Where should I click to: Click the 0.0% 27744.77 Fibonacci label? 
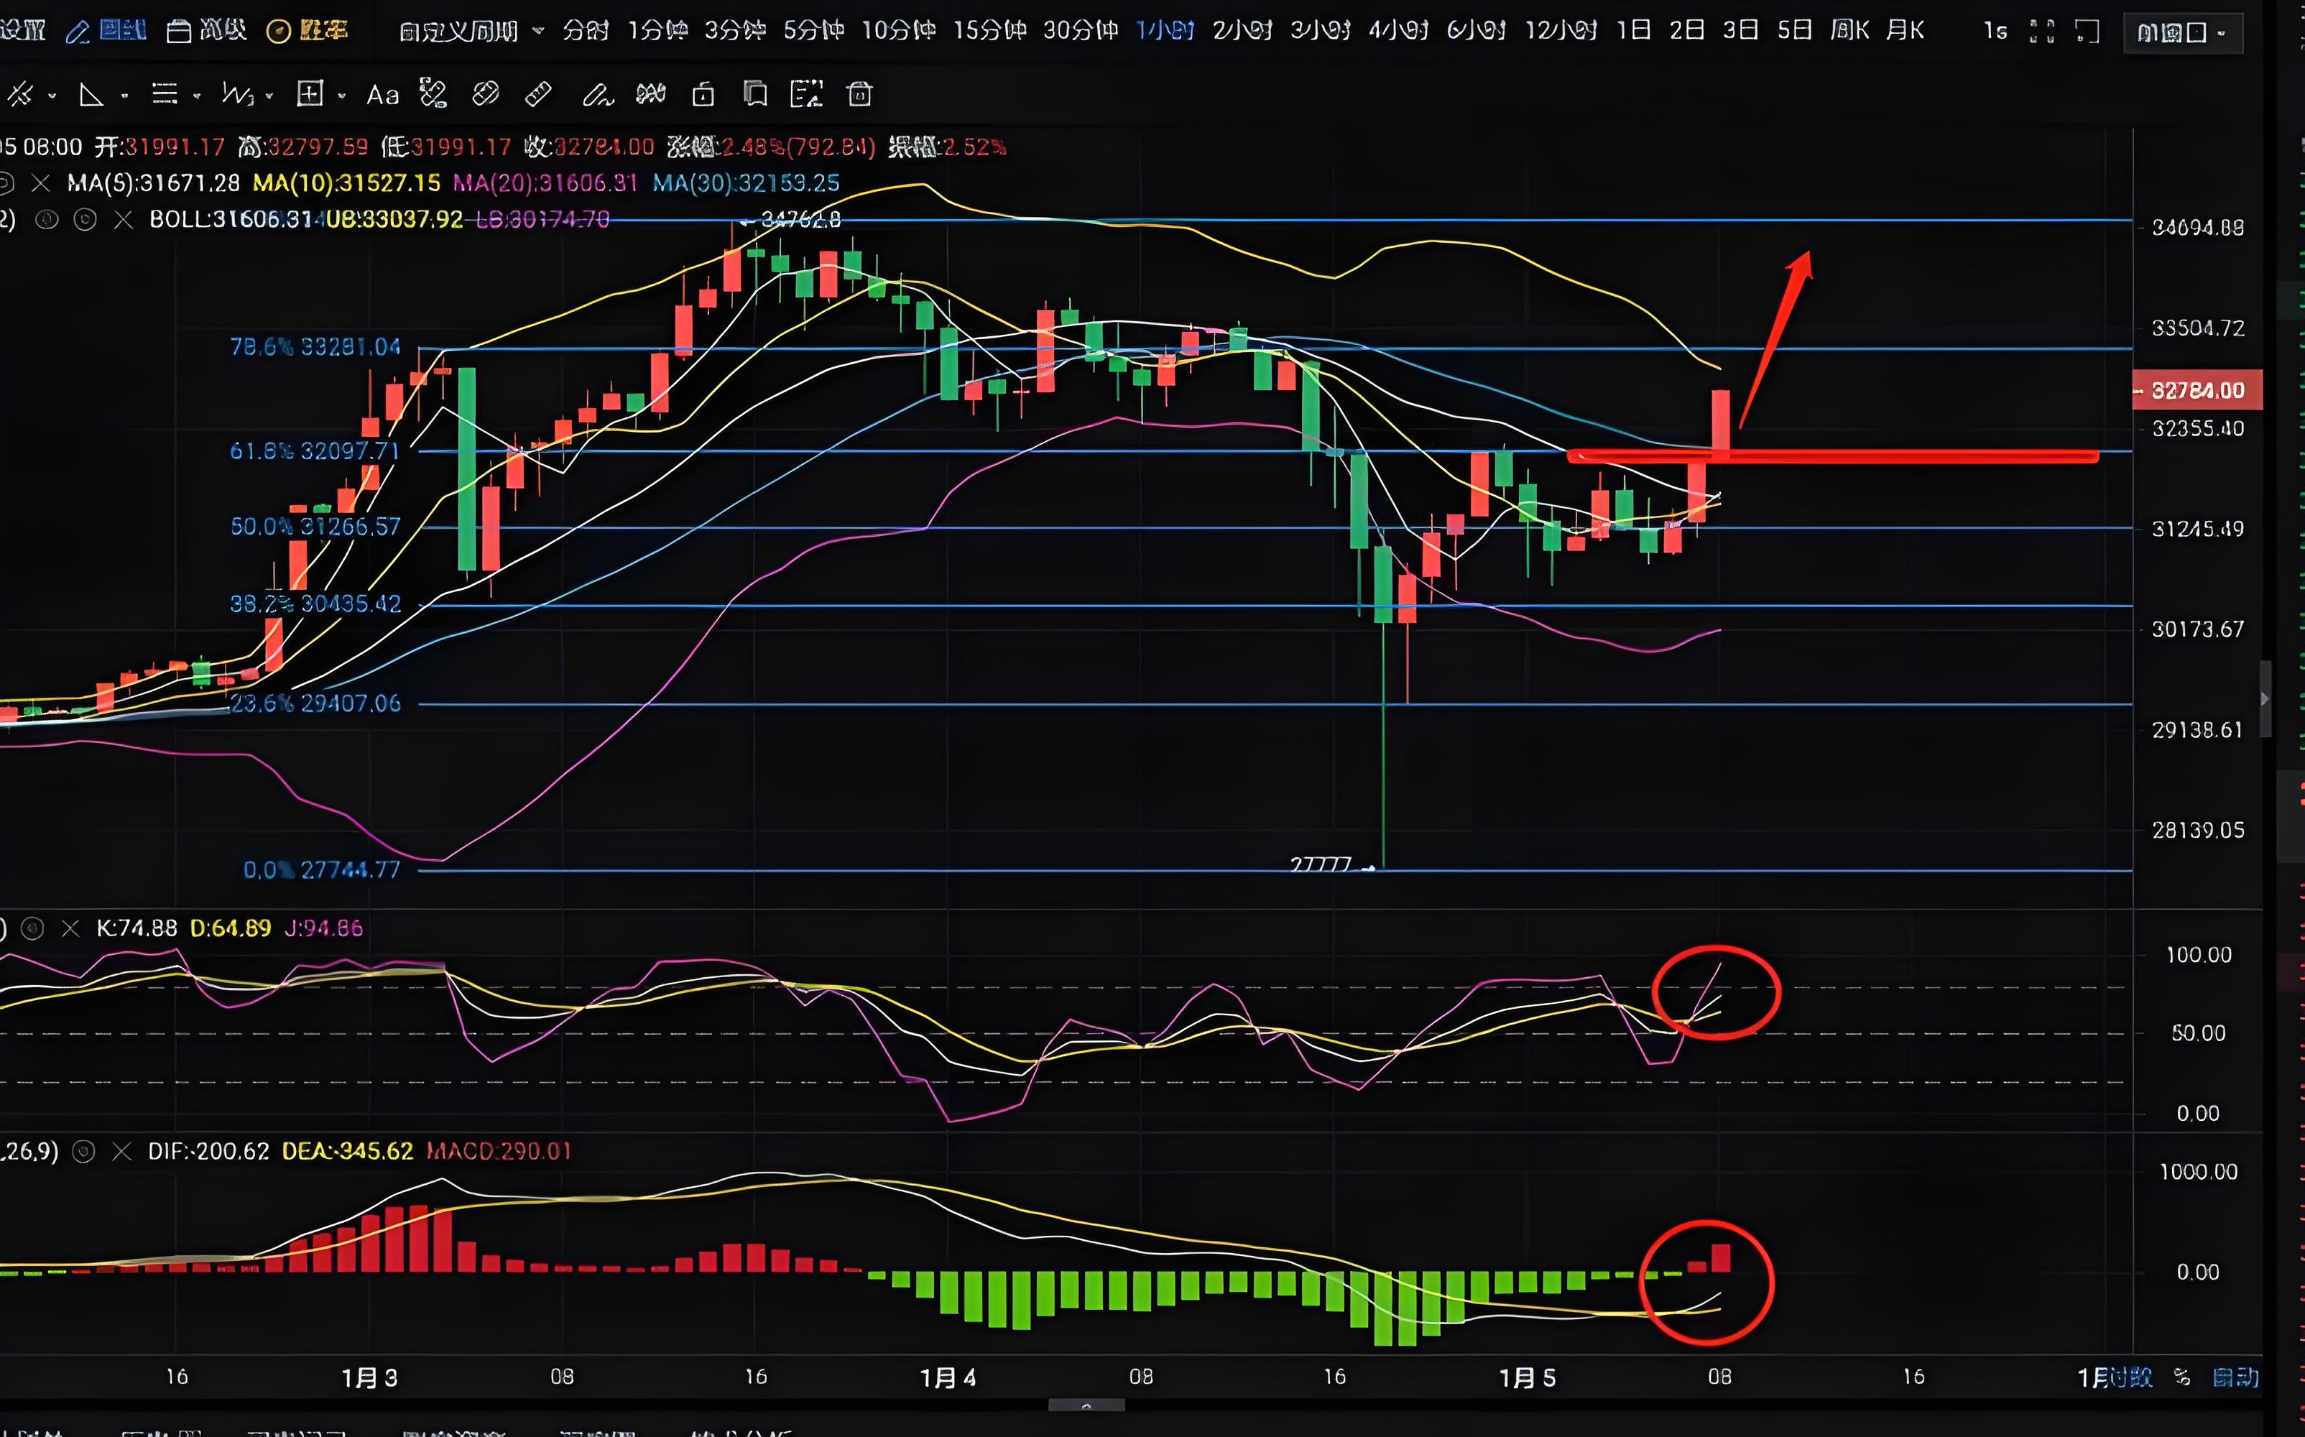pos(322,869)
